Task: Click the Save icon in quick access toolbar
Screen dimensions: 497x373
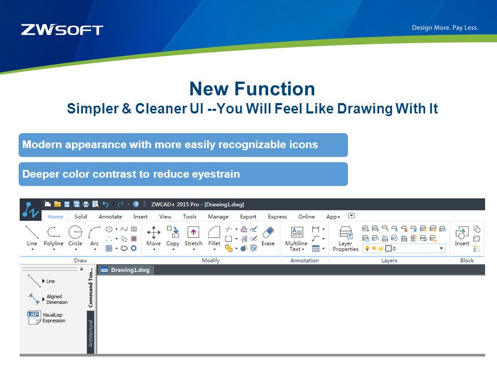Action: click(x=67, y=204)
